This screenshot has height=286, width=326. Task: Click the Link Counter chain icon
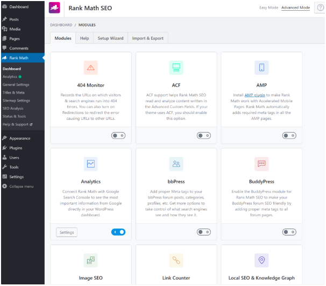coord(176,260)
